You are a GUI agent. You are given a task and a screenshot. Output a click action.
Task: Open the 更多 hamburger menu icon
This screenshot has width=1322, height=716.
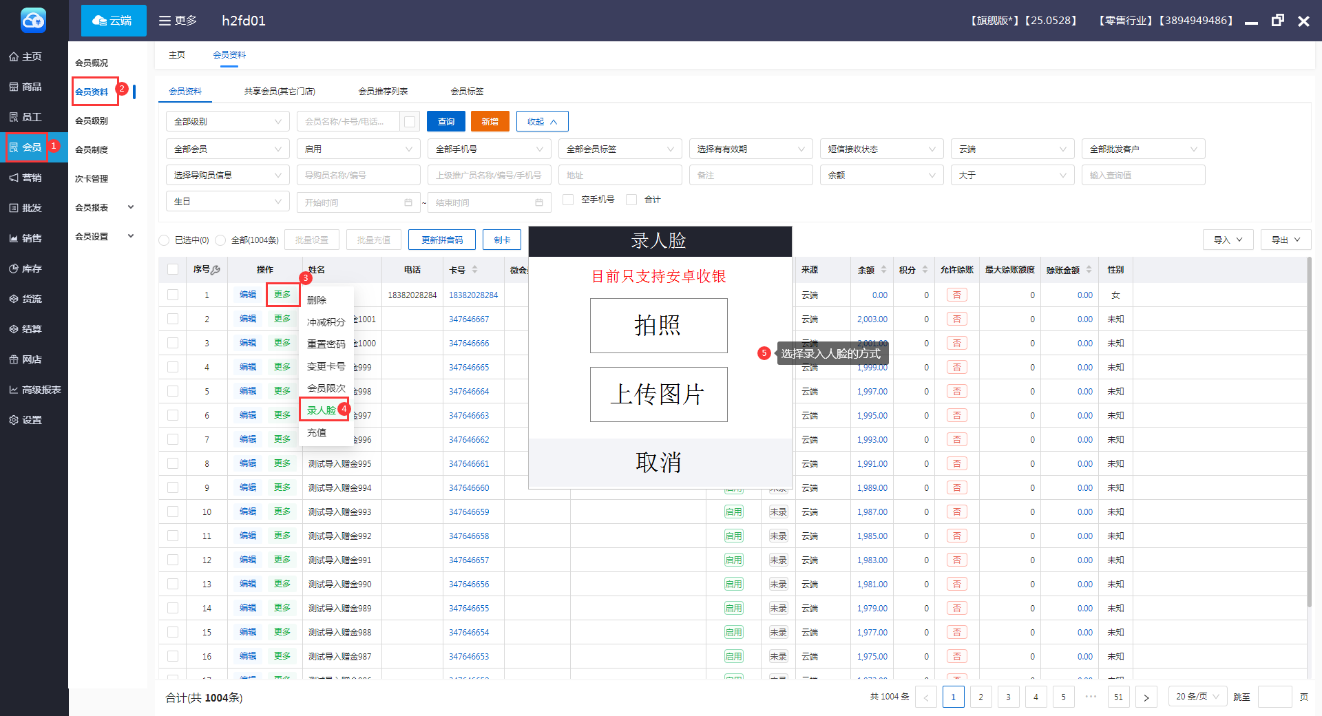165,21
